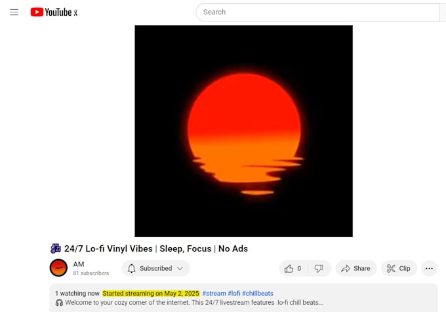This screenshot has height=312, width=446.
Task: Open the AM channel avatar
Action: [58, 268]
